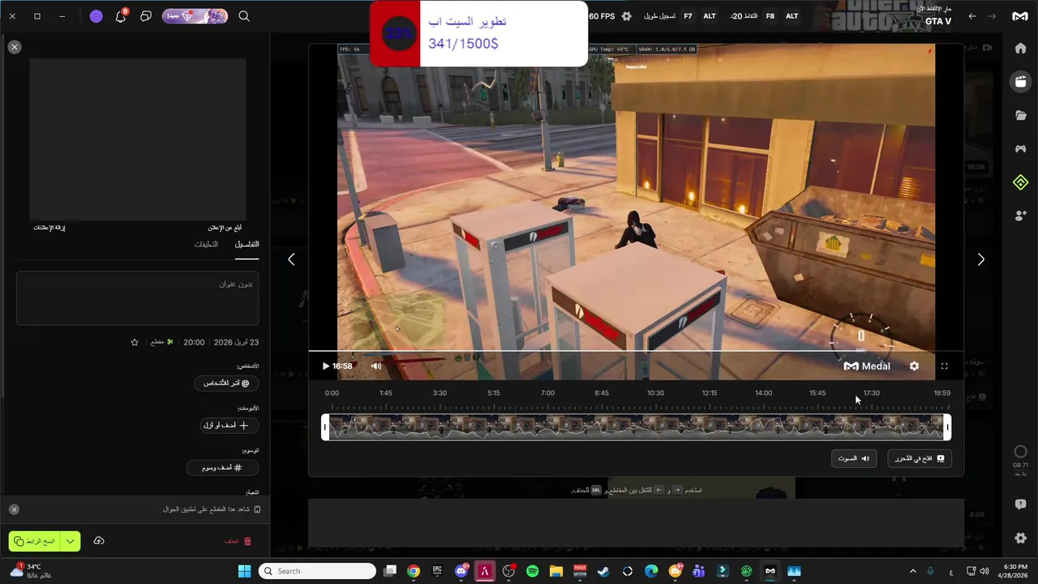Open the chat messages icon
Screen dimensions: 1038x584
146,16
